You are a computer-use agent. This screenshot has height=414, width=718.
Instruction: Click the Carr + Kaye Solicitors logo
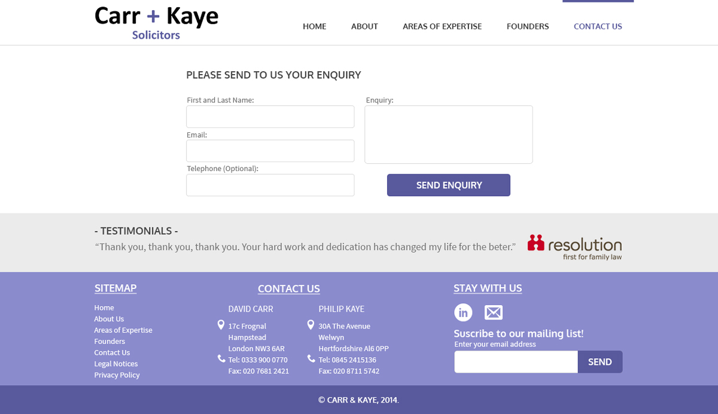[157, 23]
